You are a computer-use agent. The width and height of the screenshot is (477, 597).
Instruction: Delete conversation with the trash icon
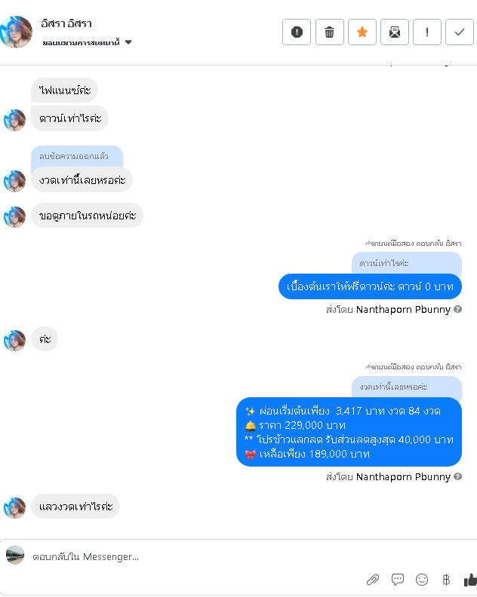pos(329,32)
